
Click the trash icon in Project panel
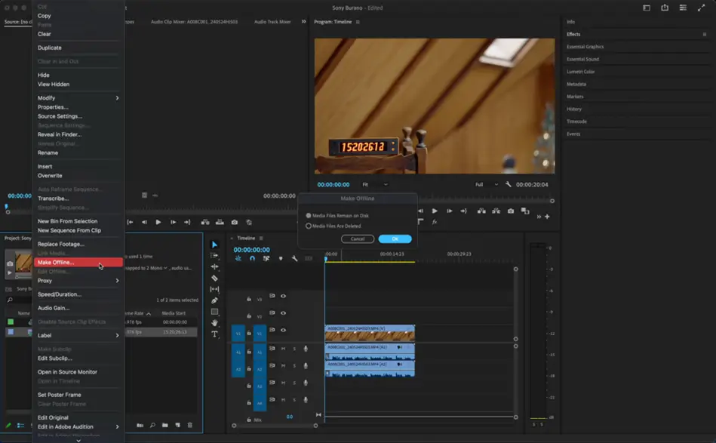(x=189, y=426)
